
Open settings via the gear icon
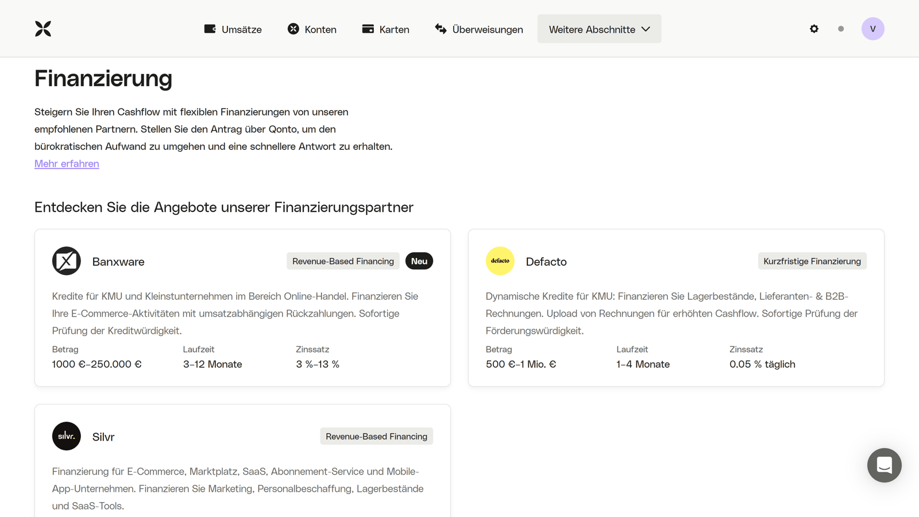[814, 28]
